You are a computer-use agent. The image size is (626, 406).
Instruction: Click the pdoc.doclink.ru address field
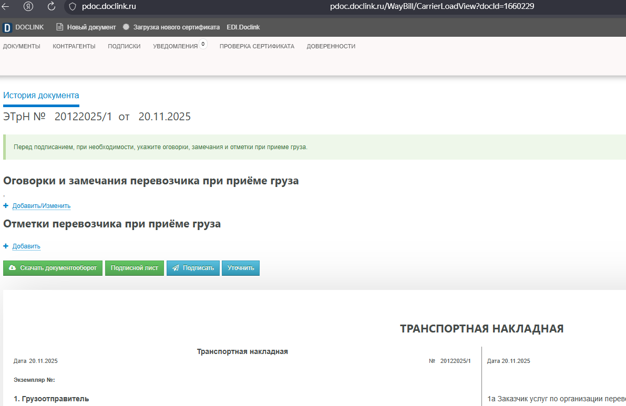109,6
